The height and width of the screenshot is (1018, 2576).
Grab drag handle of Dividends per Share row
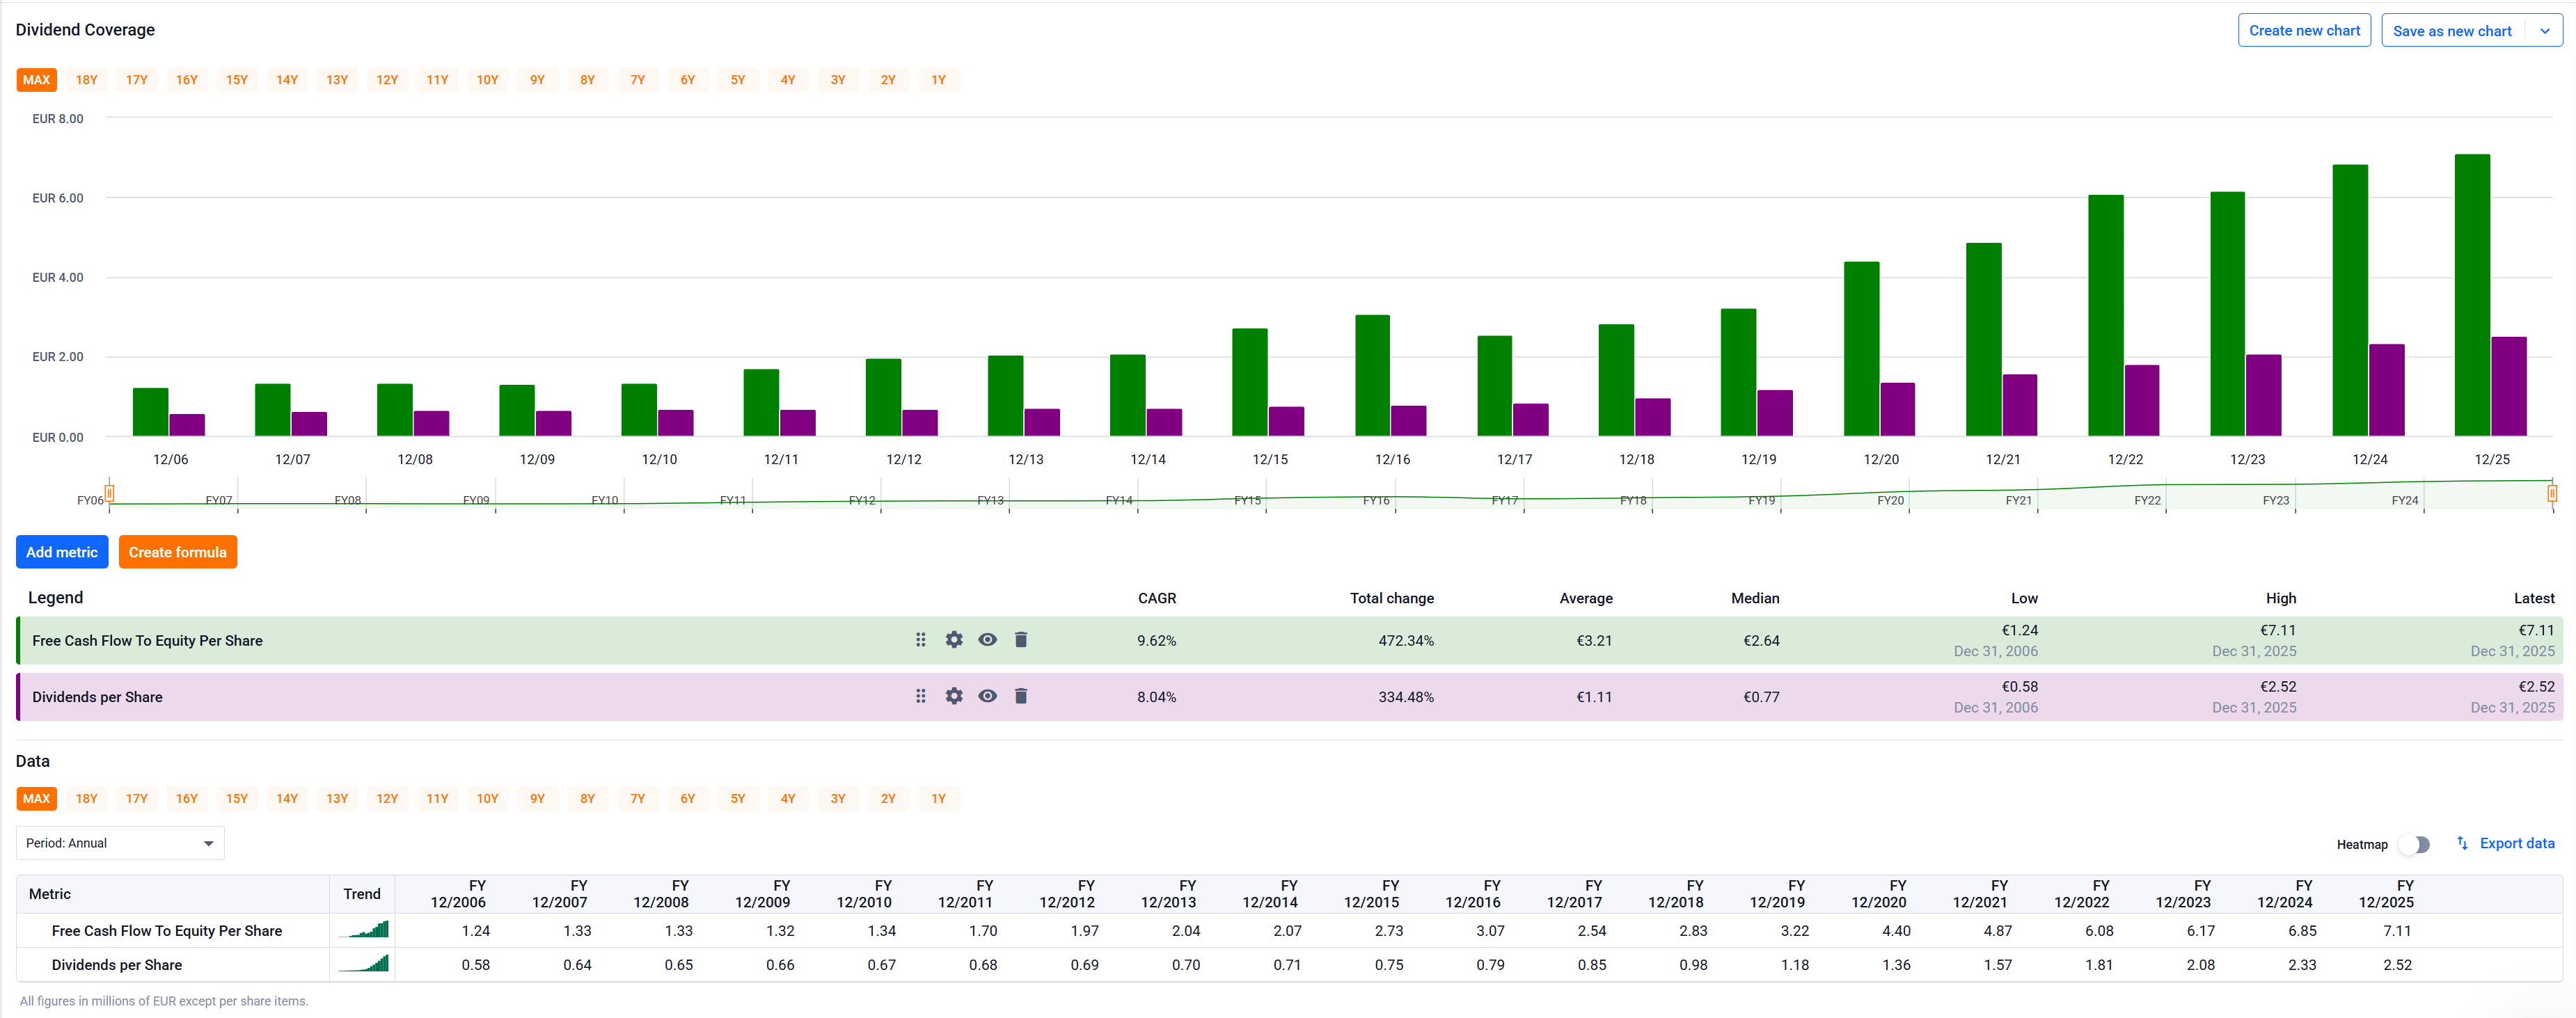point(921,696)
